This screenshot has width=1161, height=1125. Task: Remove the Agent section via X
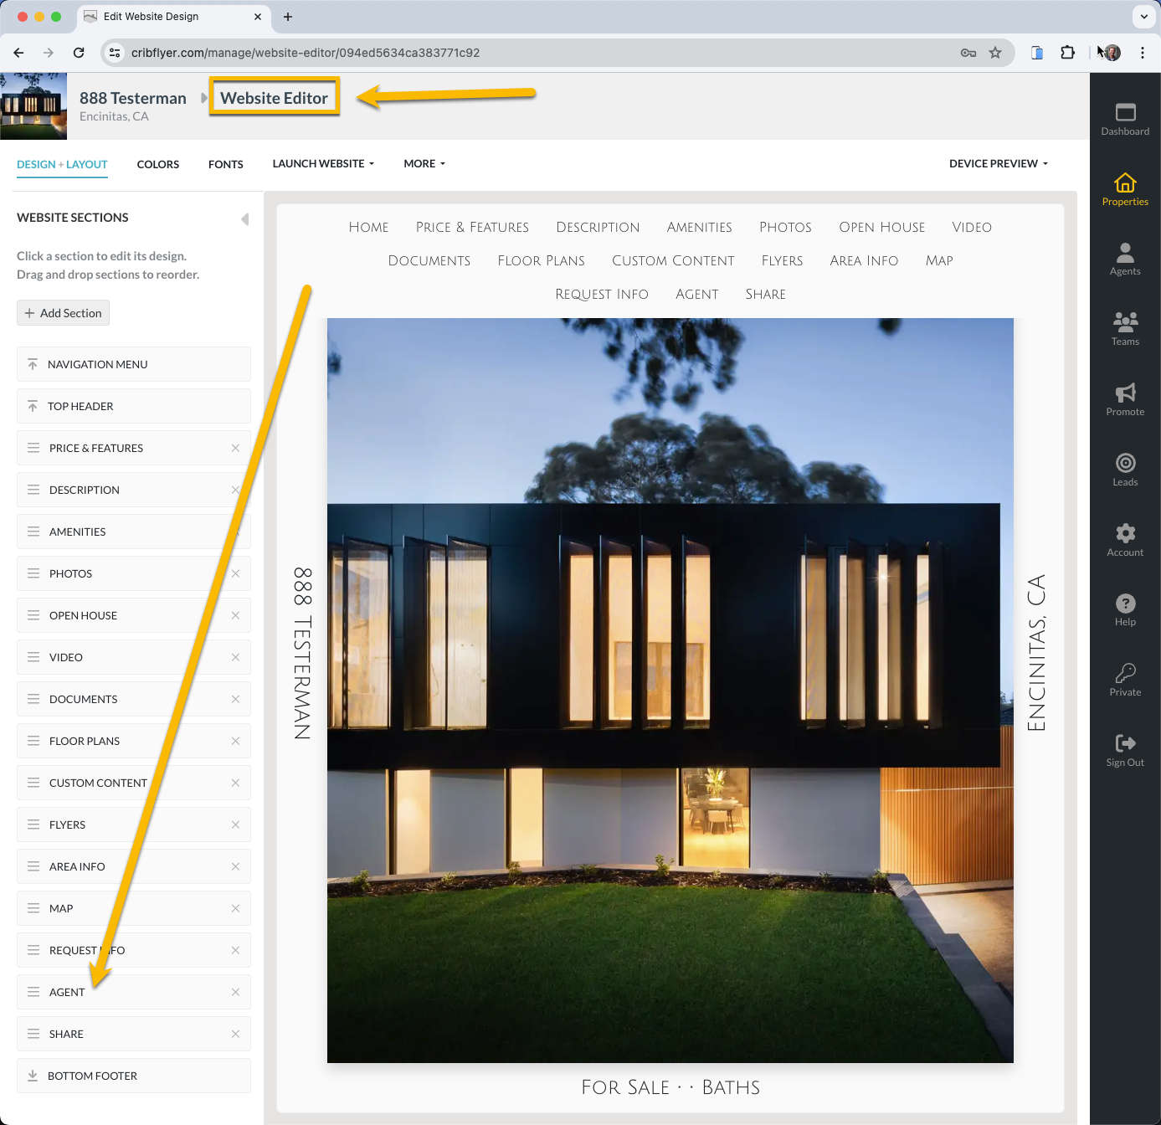235,992
